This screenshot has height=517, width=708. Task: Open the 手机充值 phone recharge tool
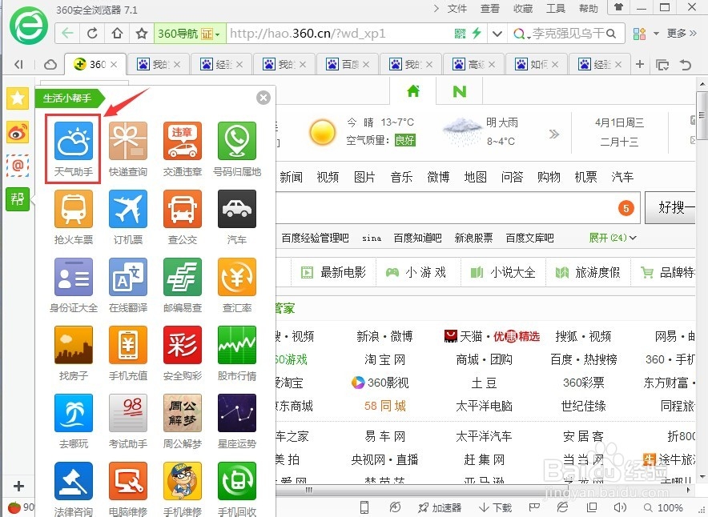(x=128, y=353)
